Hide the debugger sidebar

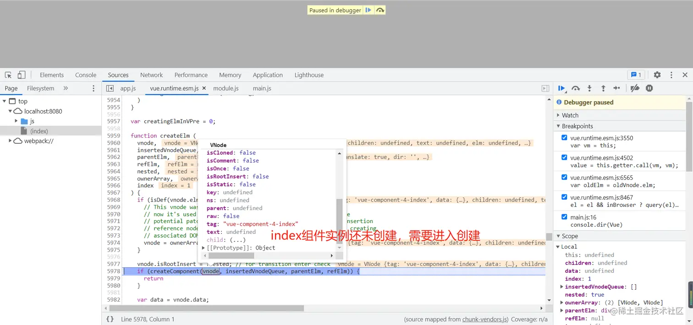pyautogui.click(x=545, y=88)
